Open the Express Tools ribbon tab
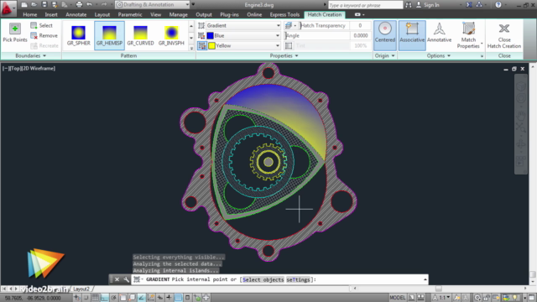The width and height of the screenshot is (537, 302). 284,15
